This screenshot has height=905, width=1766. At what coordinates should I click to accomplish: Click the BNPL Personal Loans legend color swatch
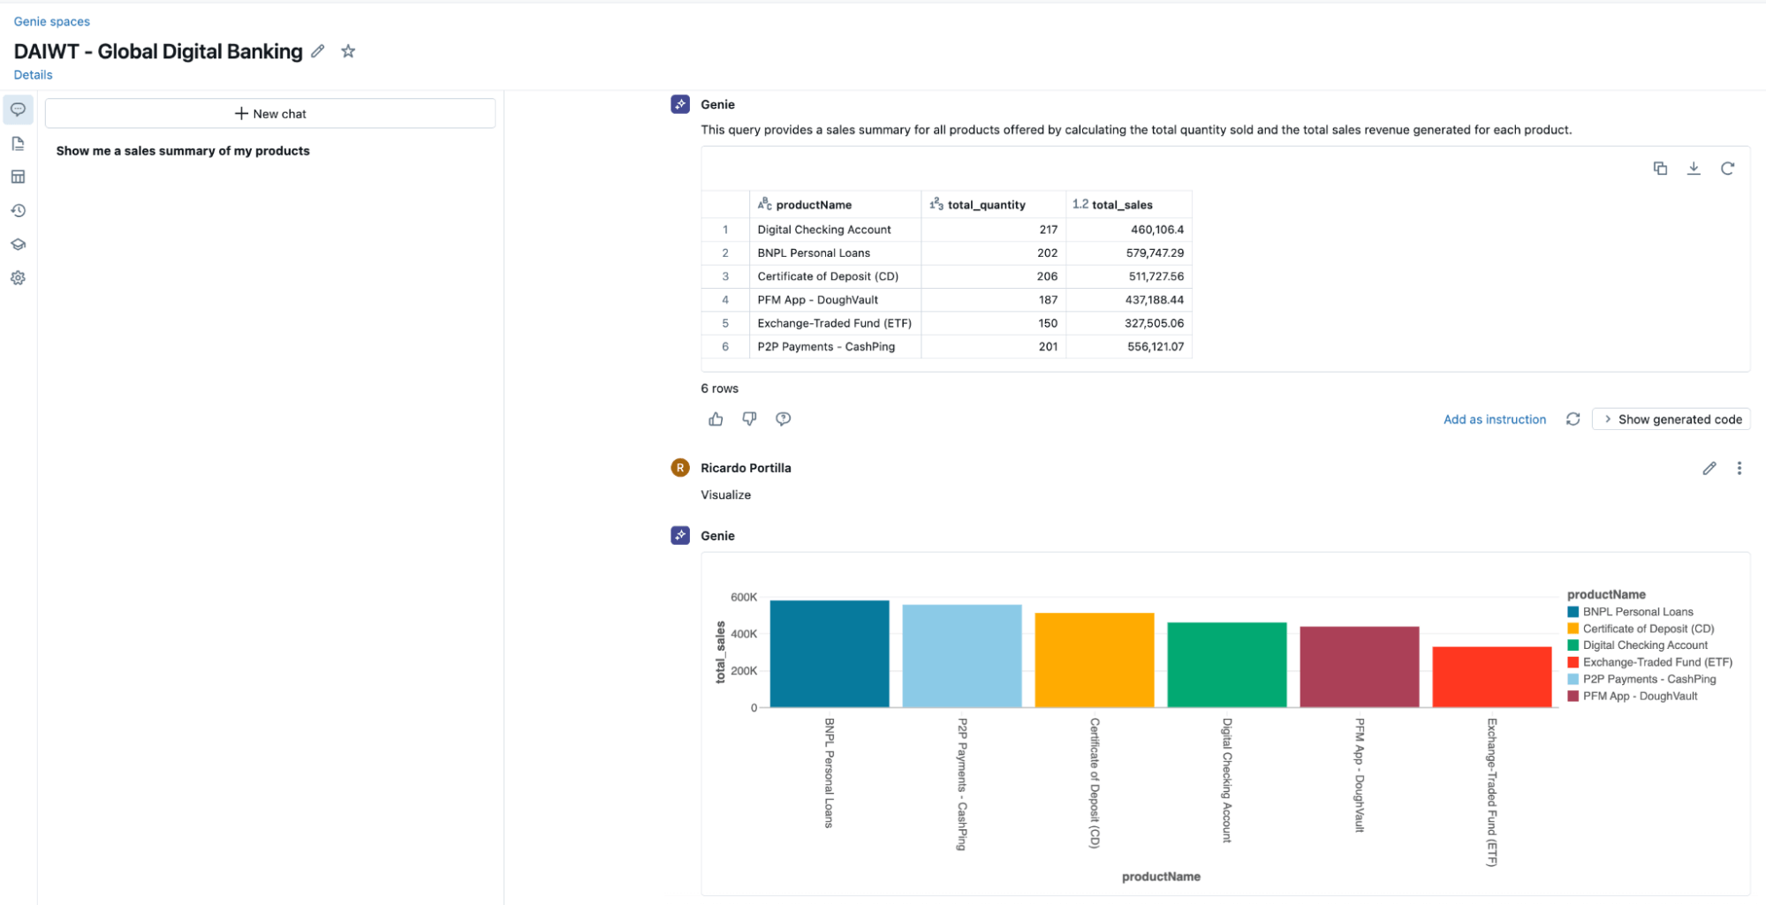point(1573,612)
